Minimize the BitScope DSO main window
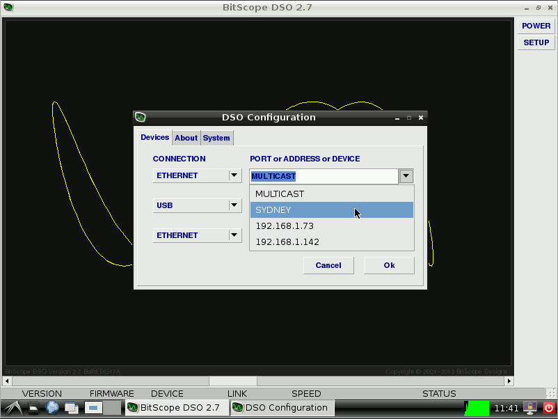Viewport: 558px width, 419px height. click(x=526, y=8)
